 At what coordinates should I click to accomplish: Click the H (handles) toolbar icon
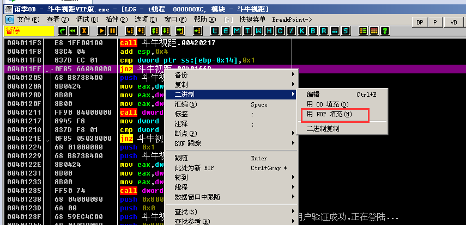[x=270, y=31]
